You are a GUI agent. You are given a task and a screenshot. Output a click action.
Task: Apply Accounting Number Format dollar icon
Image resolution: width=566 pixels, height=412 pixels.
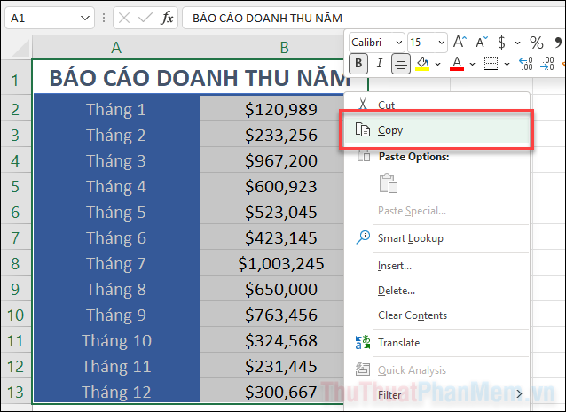pyautogui.click(x=502, y=42)
